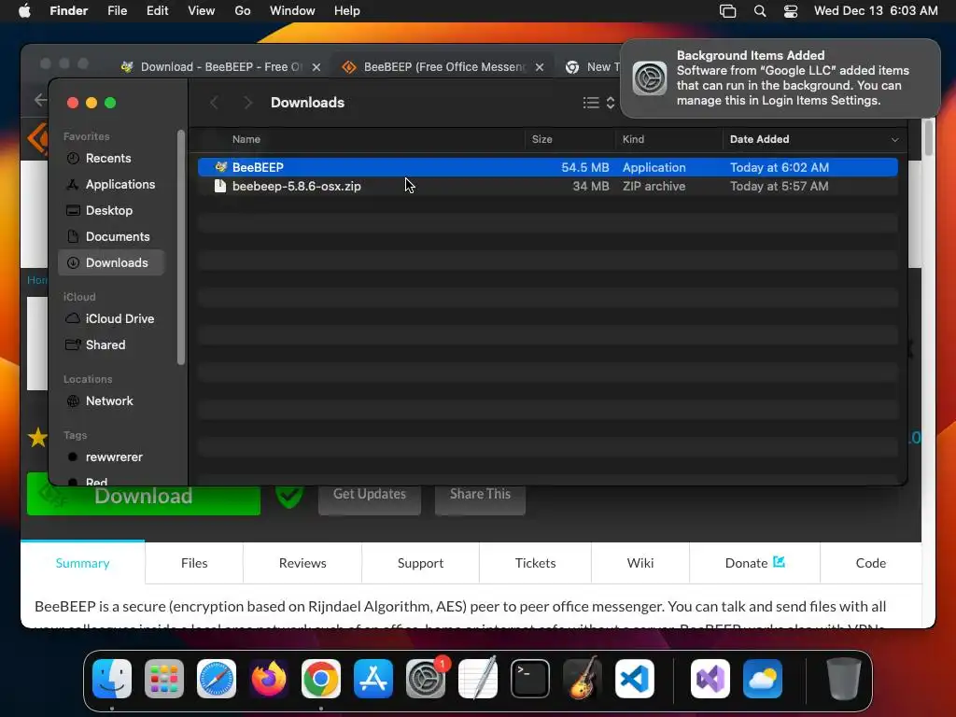Select Applications in Finder sidebar
This screenshot has width=956, height=717.
click(112, 184)
